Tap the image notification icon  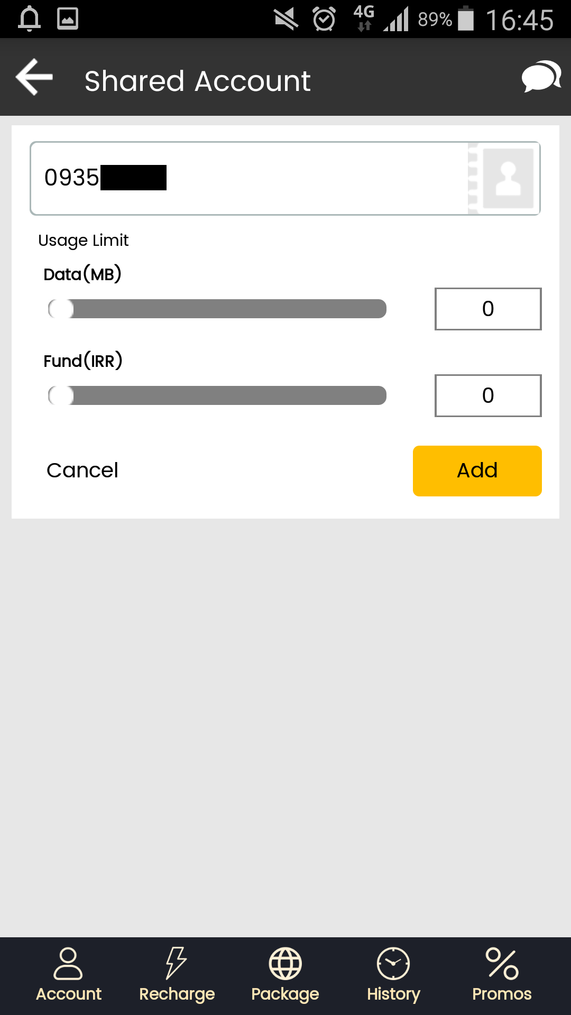[x=68, y=19]
